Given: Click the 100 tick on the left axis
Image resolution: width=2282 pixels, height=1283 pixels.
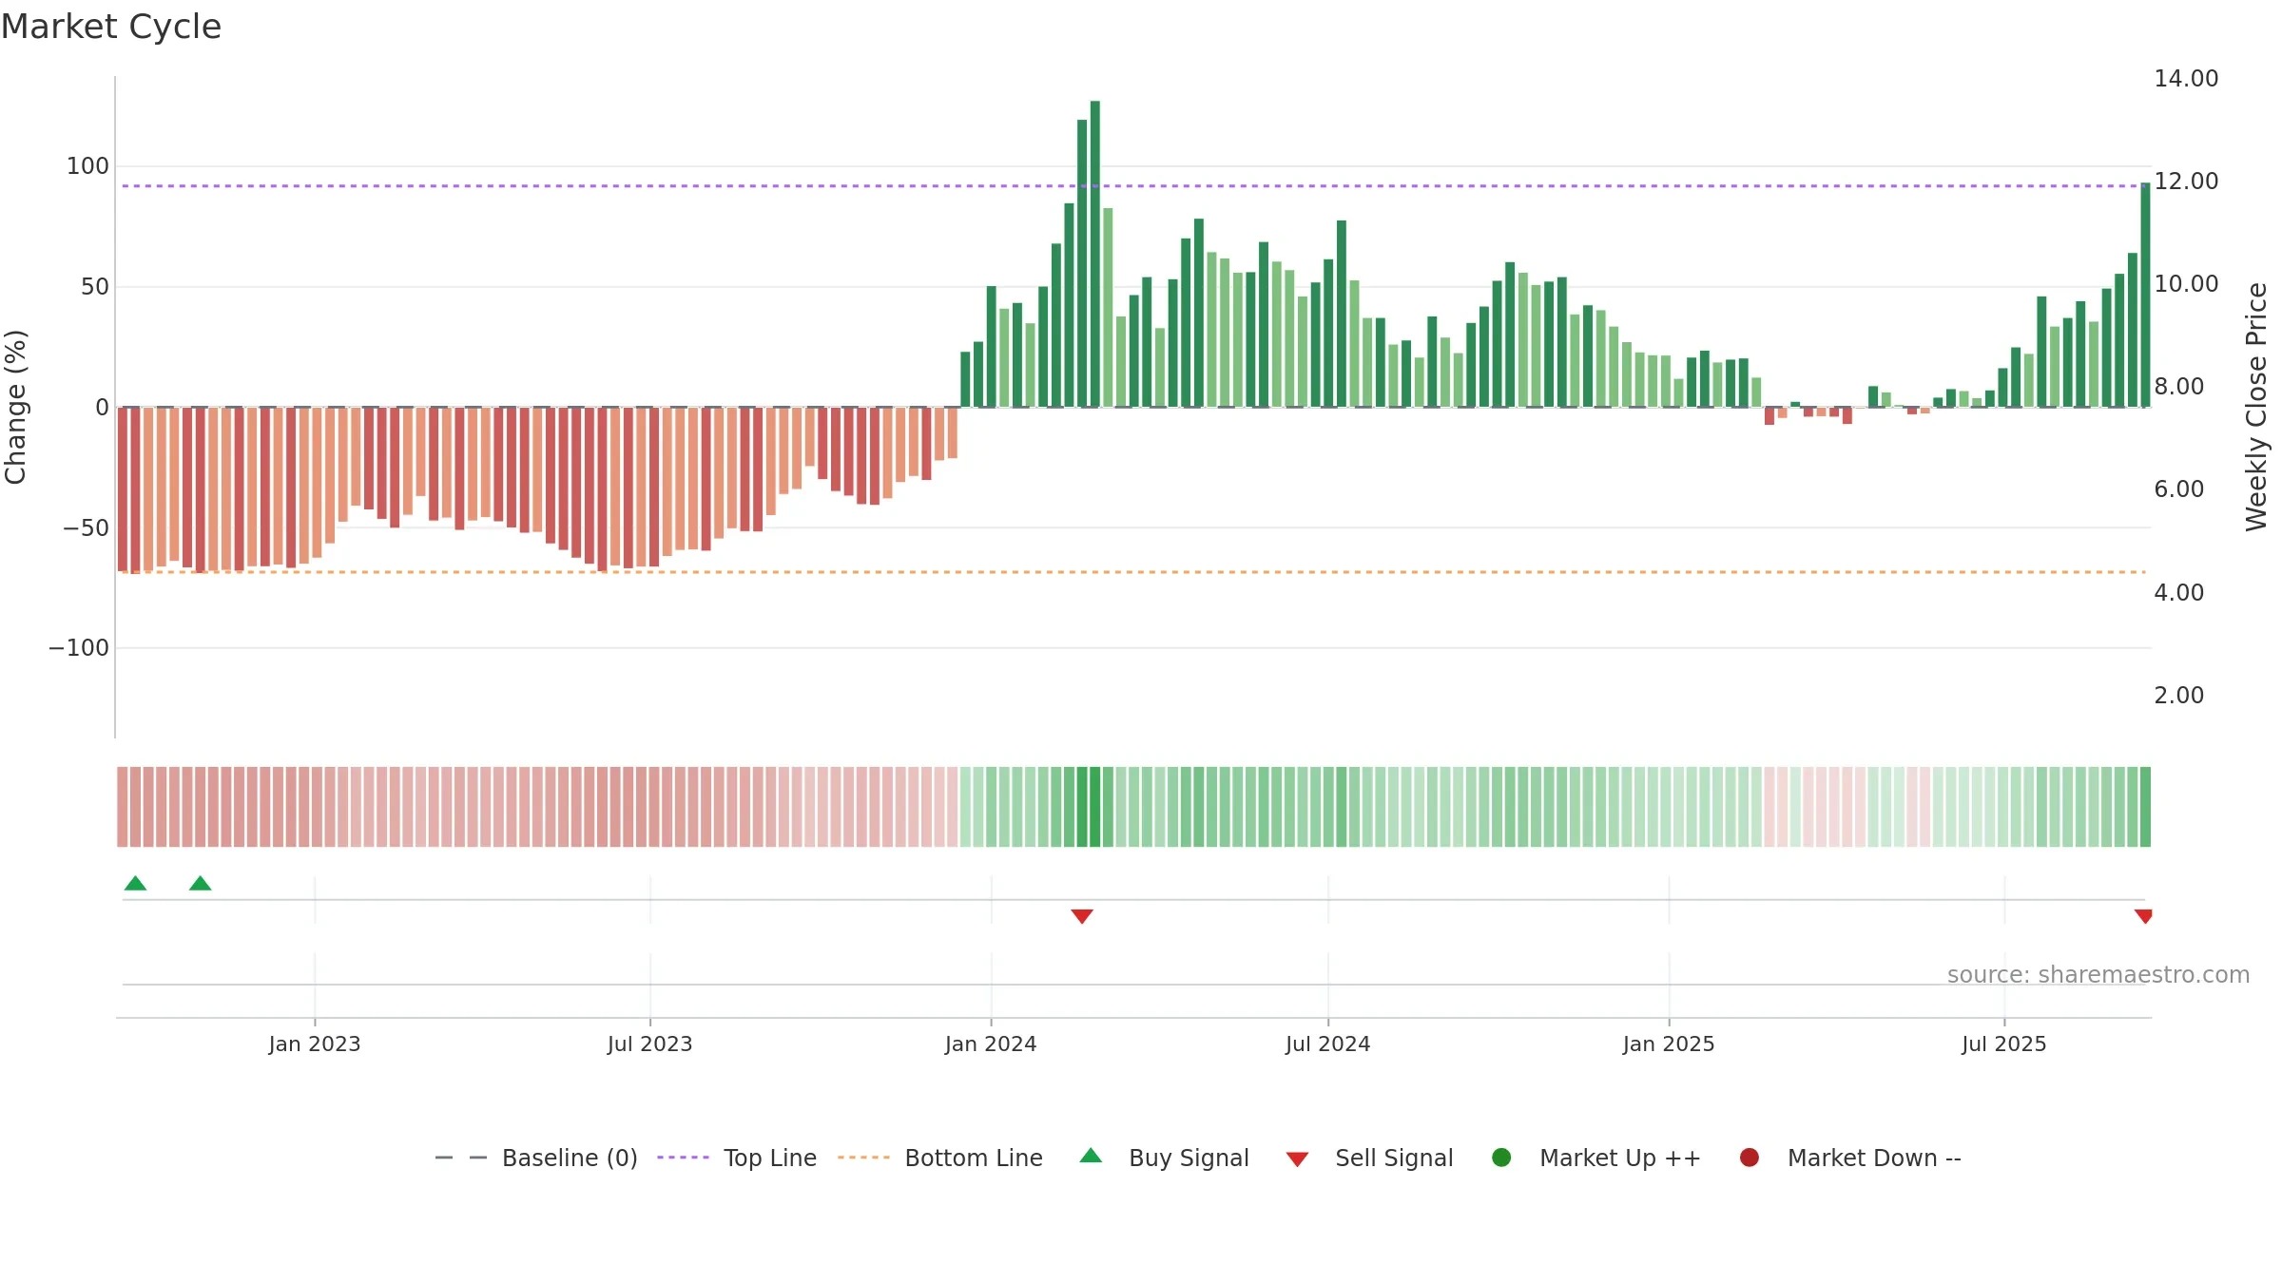Looking at the screenshot, I should pos(87,166).
